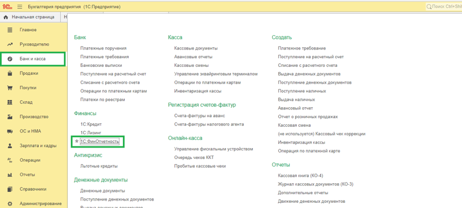Click in the Поиск search field
Image resolution: width=462 pixels, height=208 pixels.
coord(444,6)
